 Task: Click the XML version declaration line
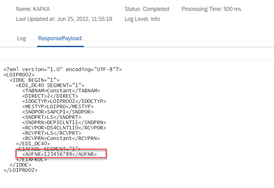(x=62, y=69)
